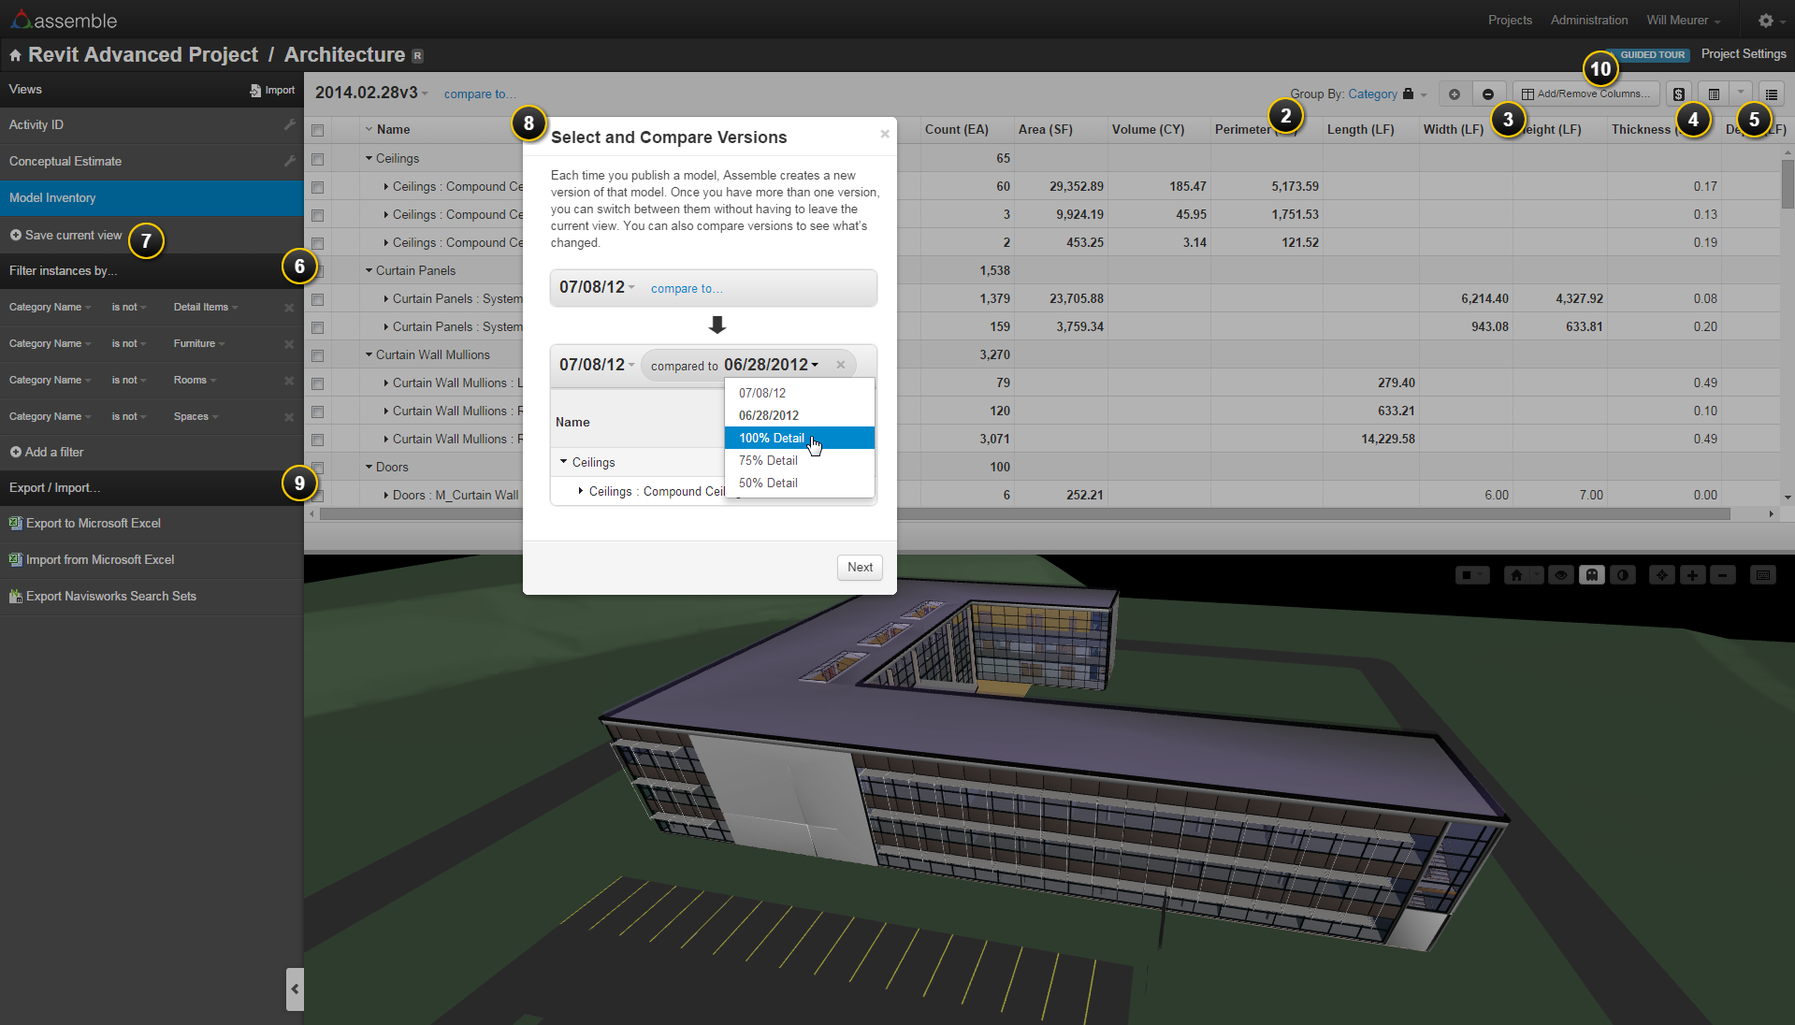
Task: Zoom in with the viewer plus icon
Action: click(x=1692, y=575)
